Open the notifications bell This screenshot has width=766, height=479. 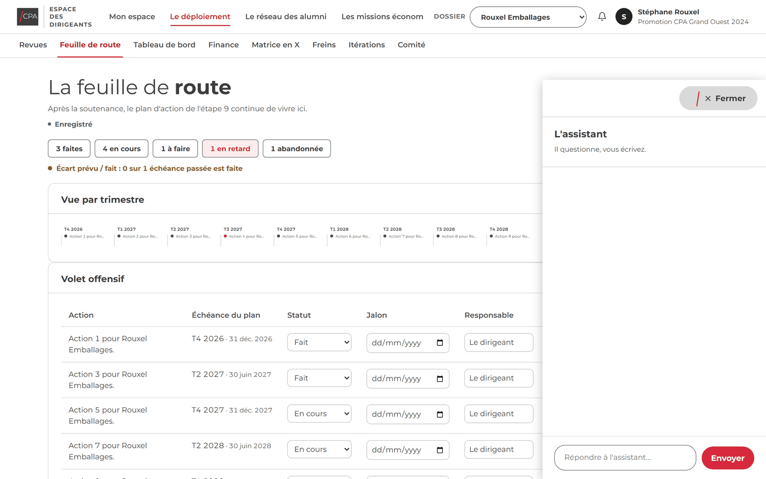tap(602, 17)
